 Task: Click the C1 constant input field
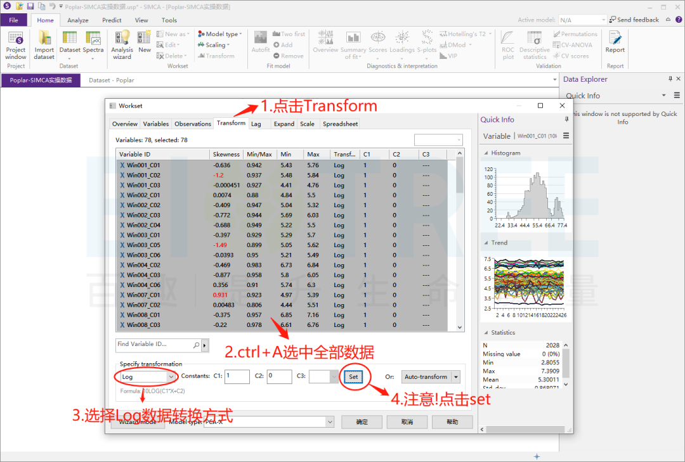click(237, 376)
